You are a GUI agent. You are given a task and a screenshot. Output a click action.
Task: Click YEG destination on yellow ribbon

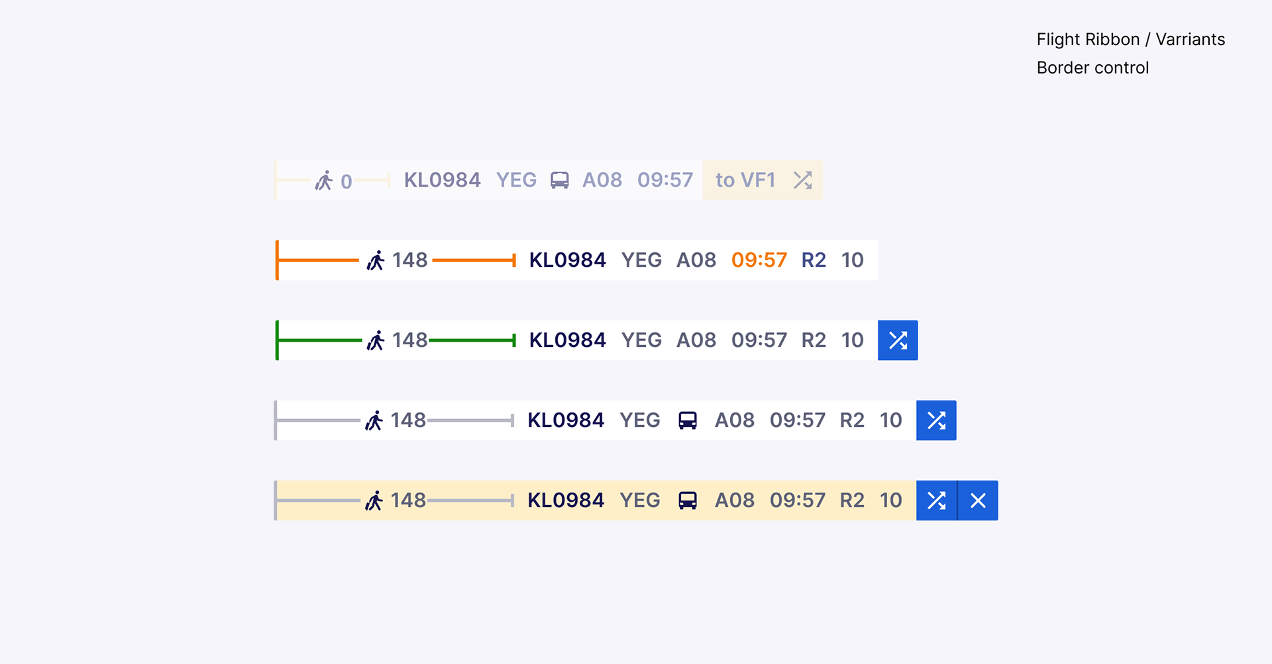click(x=639, y=500)
